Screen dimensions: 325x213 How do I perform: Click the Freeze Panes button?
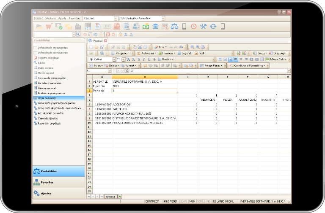211,66
